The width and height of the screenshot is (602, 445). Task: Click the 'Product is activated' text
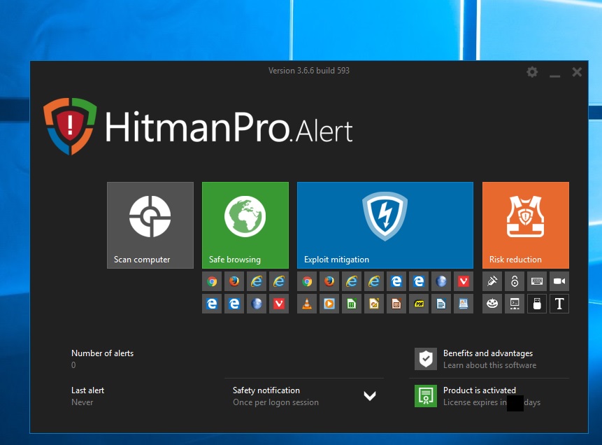[x=480, y=390]
